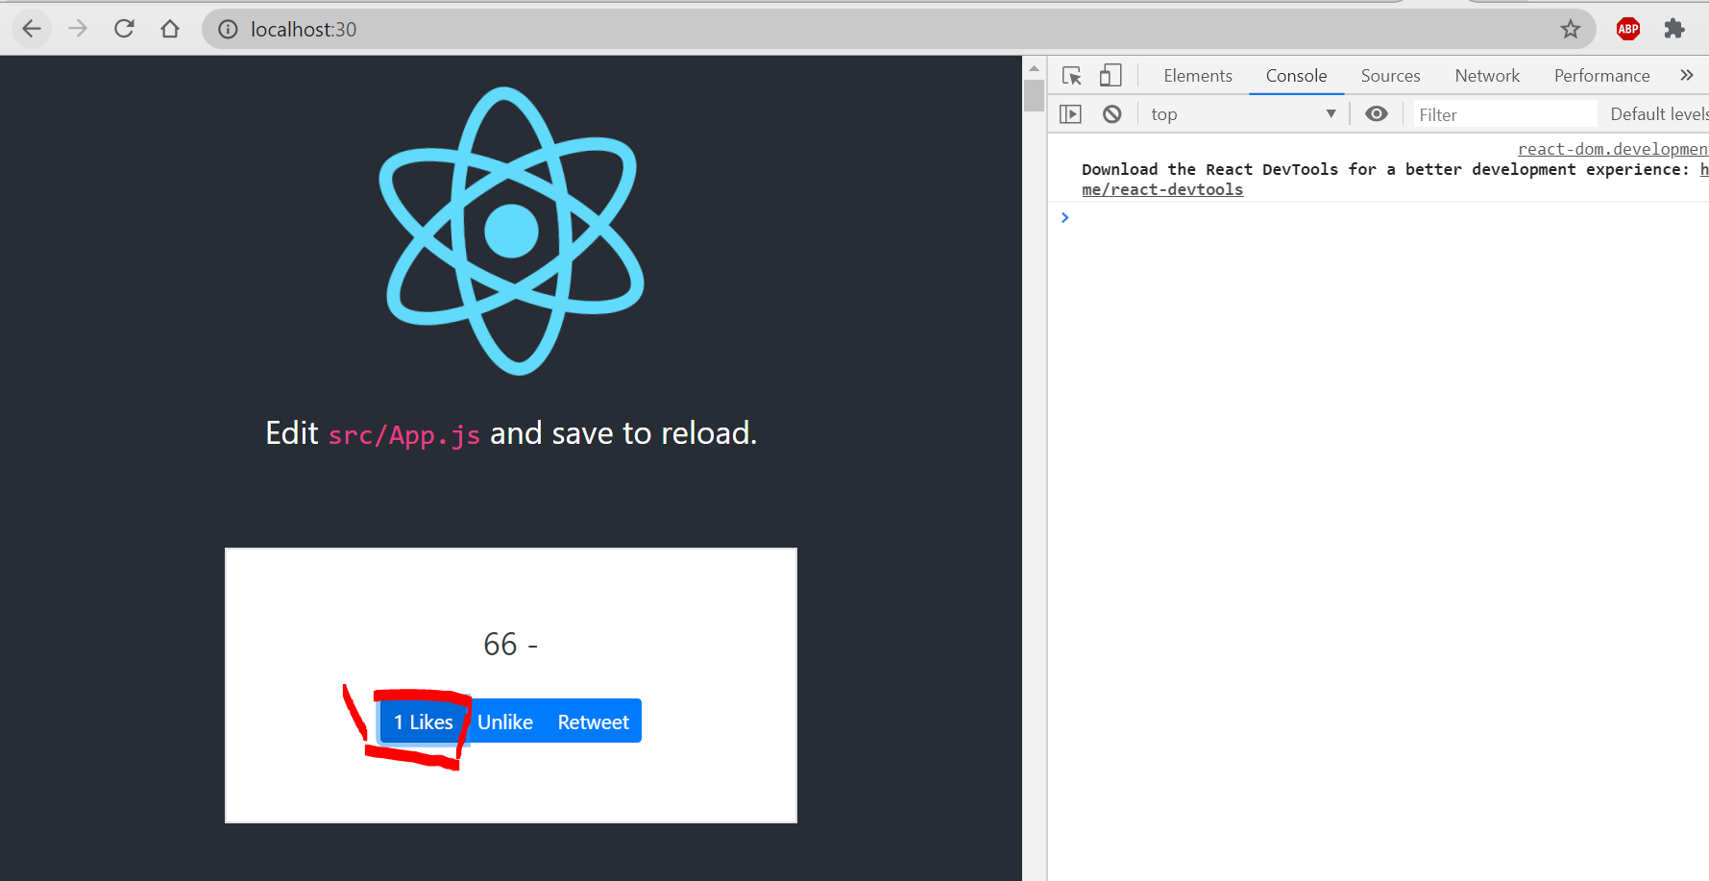Click the Unlike button
This screenshot has height=881, width=1709.
pyautogui.click(x=505, y=722)
